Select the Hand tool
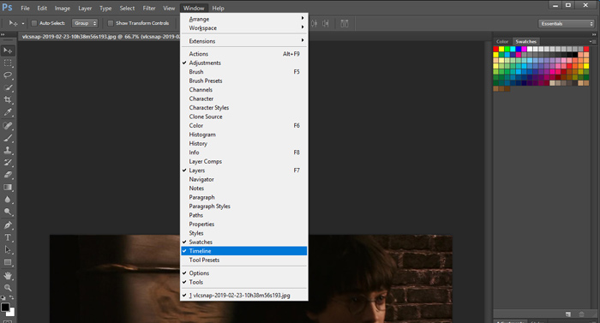This screenshot has height=323, width=600. coord(8,276)
